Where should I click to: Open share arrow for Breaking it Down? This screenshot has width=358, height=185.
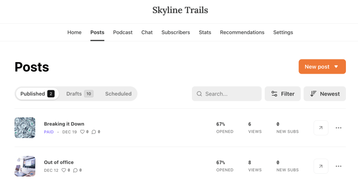321,128
